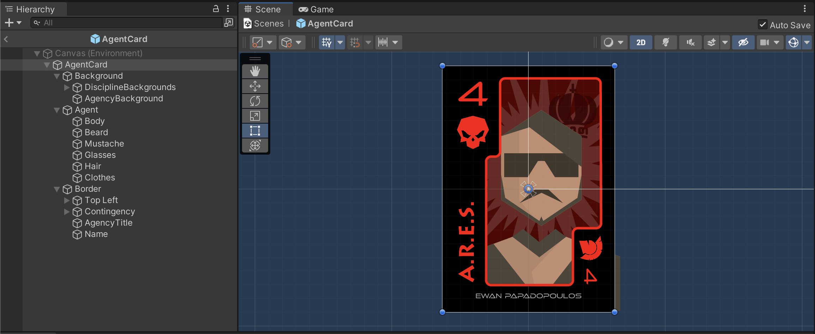Click the Scenes breadcrumb link
The width and height of the screenshot is (815, 334).
pos(268,24)
